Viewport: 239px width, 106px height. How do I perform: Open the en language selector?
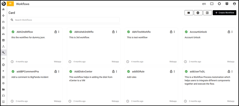(204, 4)
